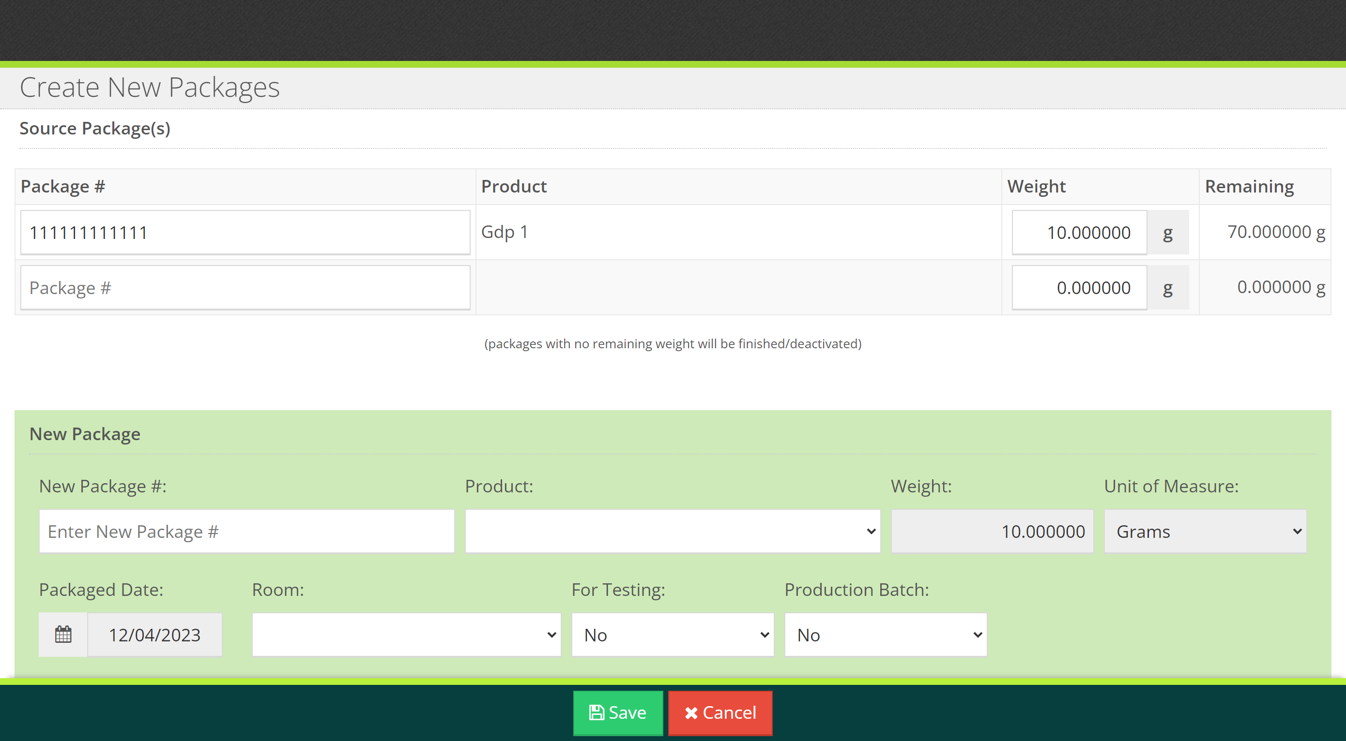Image resolution: width=1346 pixels, height=741 pixels.
Task: Click the Production Batch: label
Action: pyautogui.click(x=857, y=590)
